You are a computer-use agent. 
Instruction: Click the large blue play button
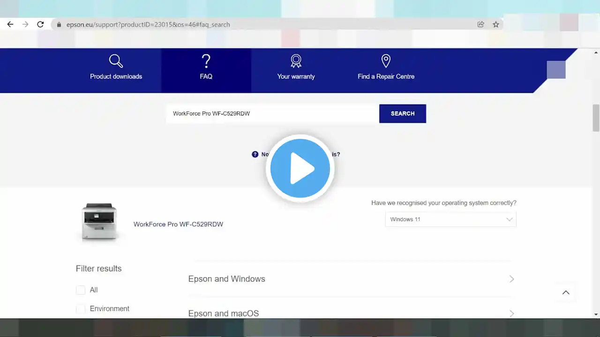(x=300, y=168)
